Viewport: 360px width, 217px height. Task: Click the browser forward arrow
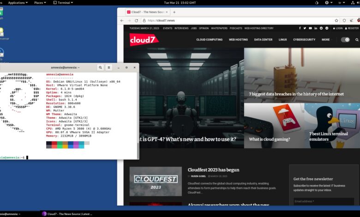click(129, 20)
